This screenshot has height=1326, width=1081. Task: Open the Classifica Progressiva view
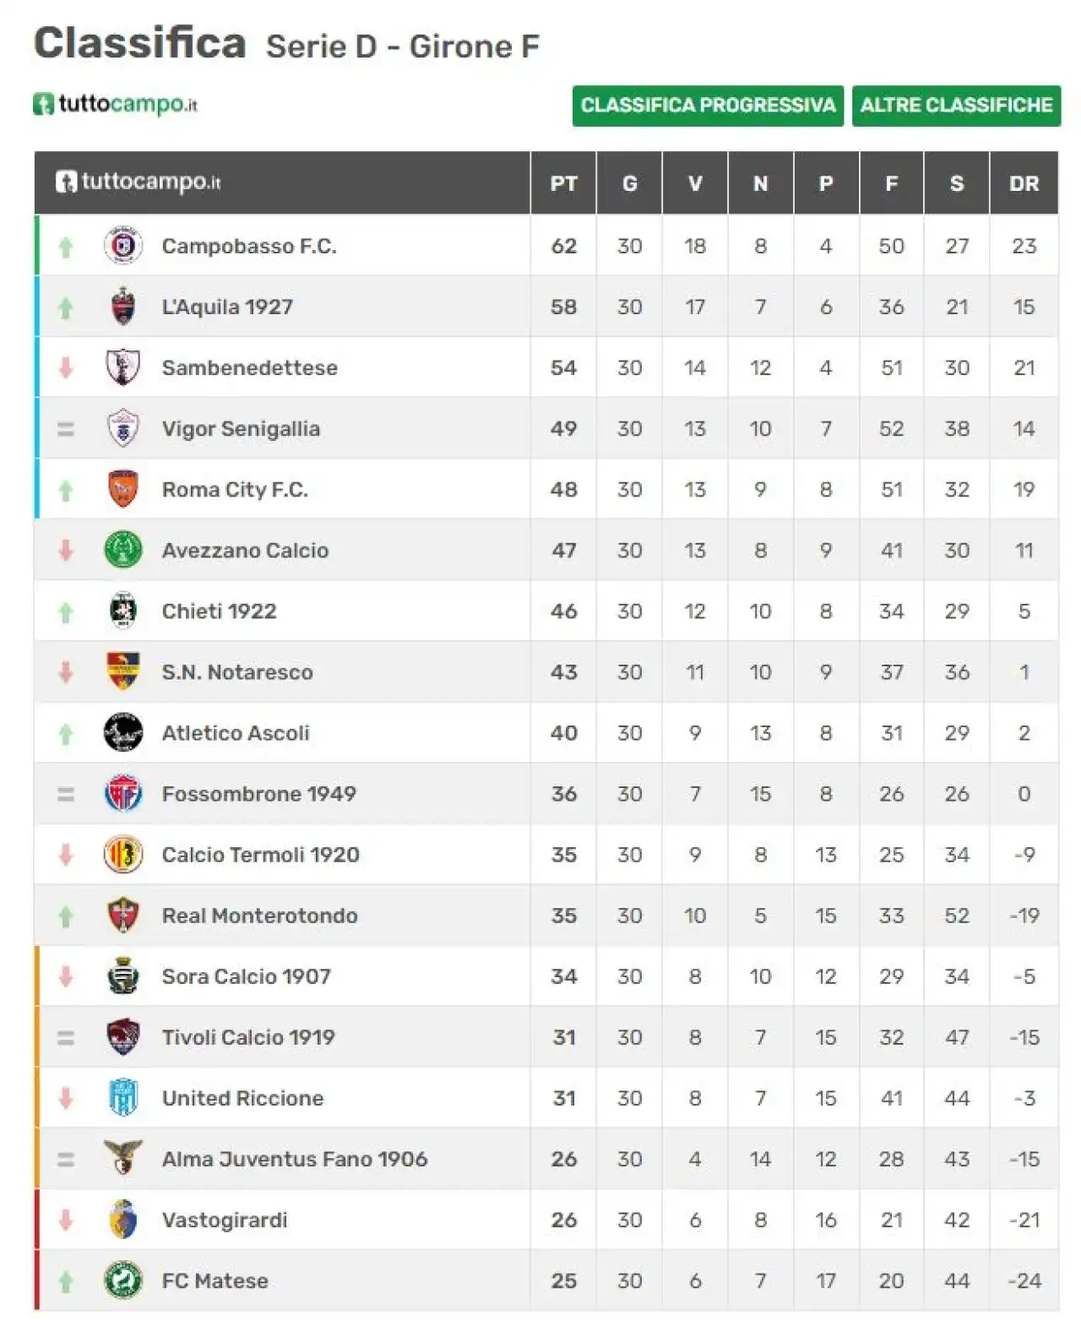coord(708,106)
